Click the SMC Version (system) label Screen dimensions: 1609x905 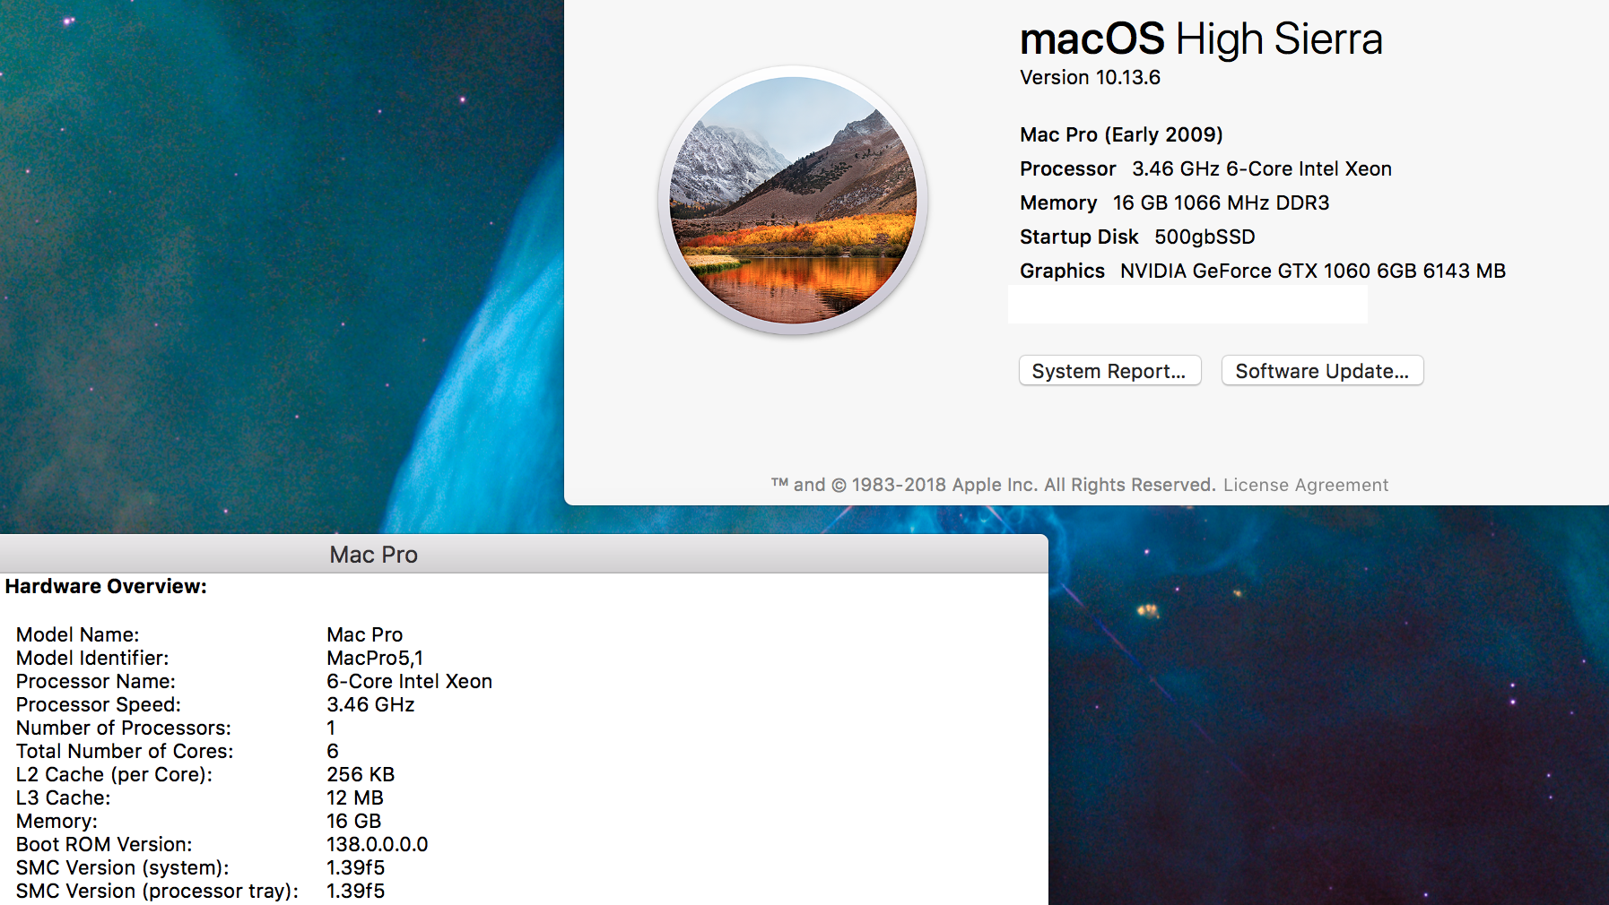pos(123,867)
